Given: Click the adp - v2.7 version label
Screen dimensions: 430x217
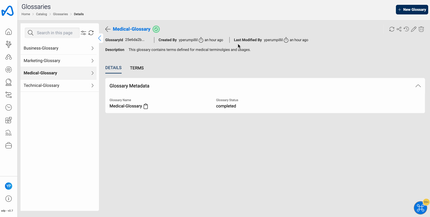Looking at the screenshot, I should (7, 211).
